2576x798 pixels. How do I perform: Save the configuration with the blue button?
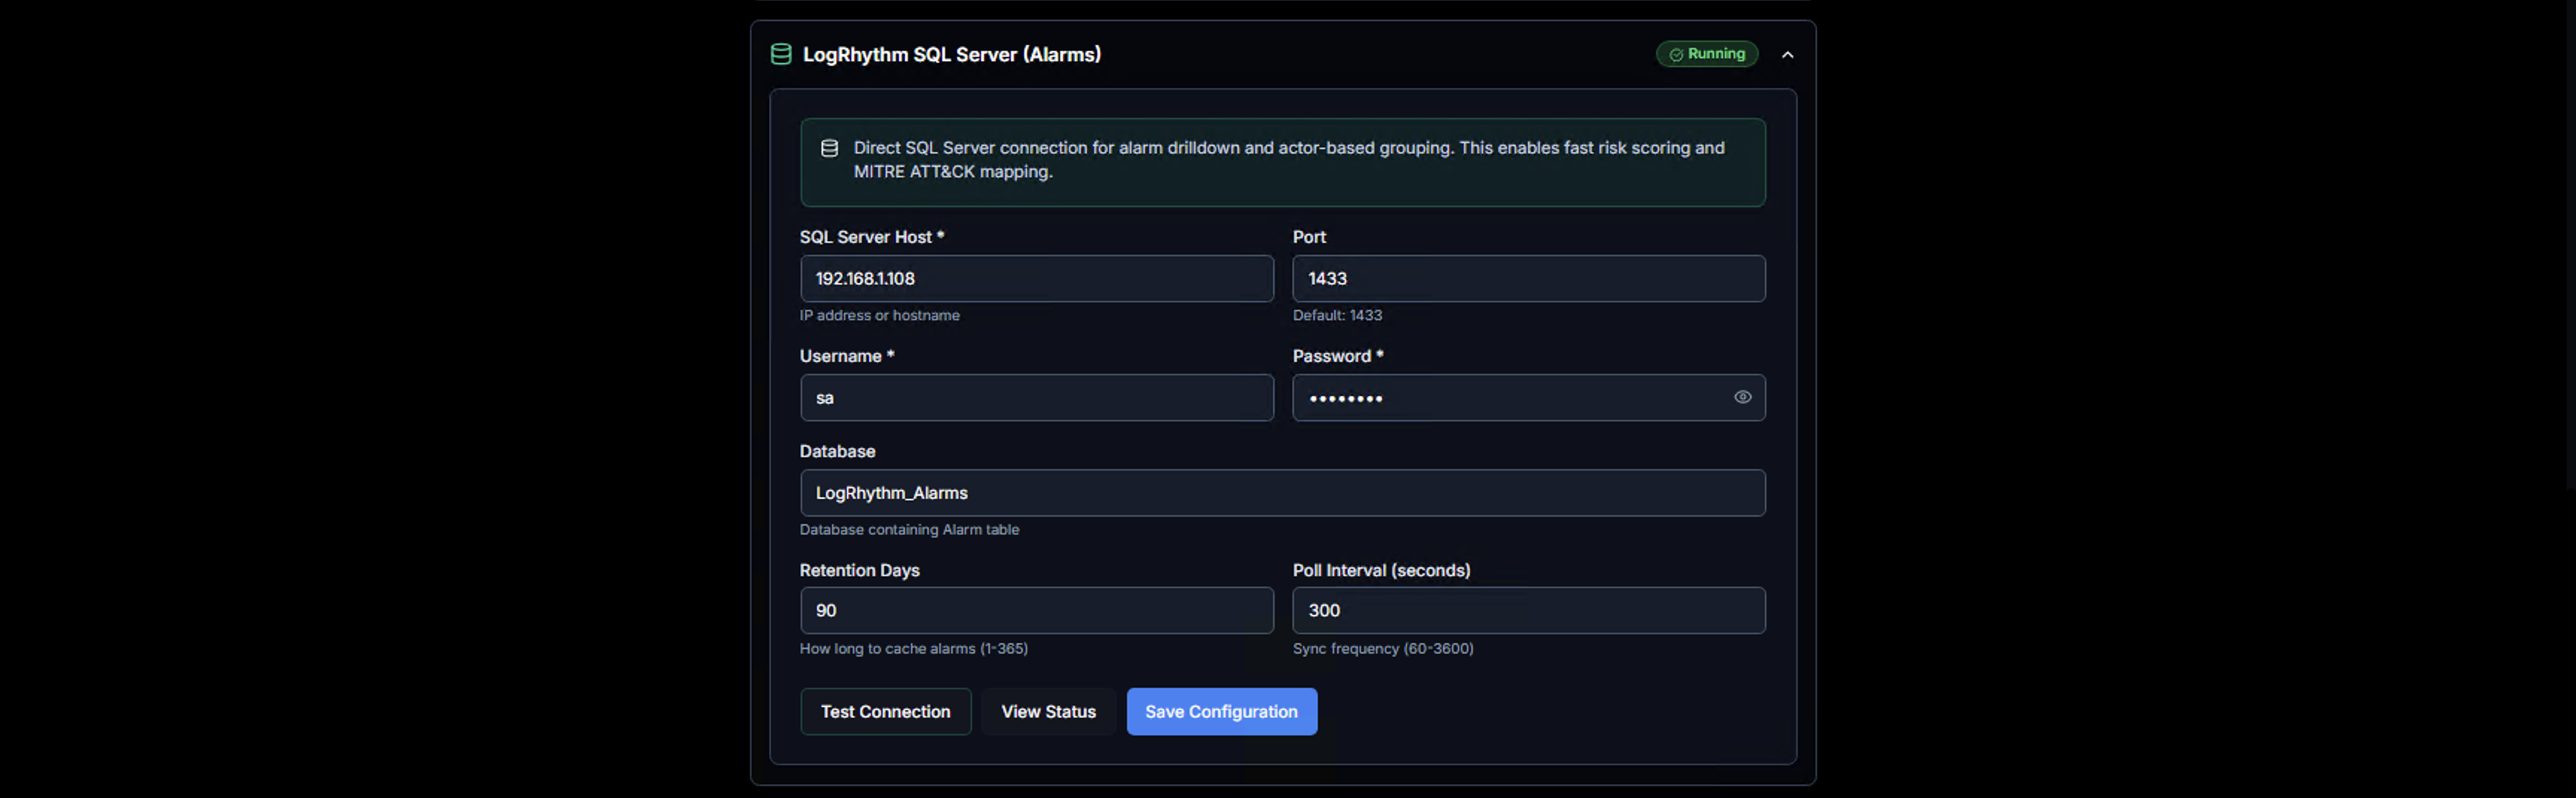(1221, 712)
